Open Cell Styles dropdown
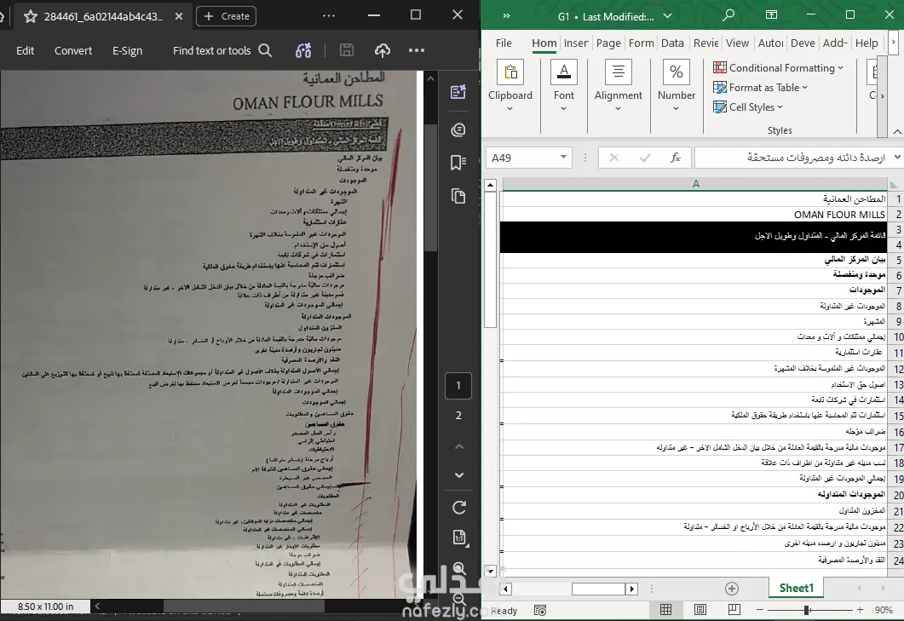 click(x=748, y=107)
